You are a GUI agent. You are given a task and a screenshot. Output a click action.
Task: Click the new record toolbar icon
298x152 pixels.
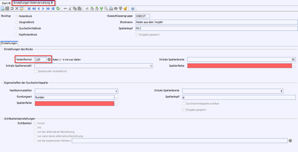coord(2,8)
